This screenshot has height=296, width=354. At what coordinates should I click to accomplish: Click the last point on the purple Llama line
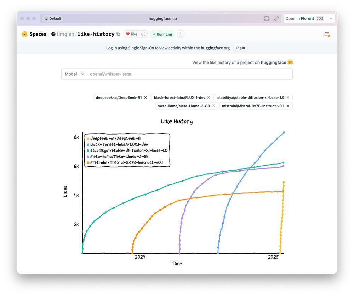[284, 166]
